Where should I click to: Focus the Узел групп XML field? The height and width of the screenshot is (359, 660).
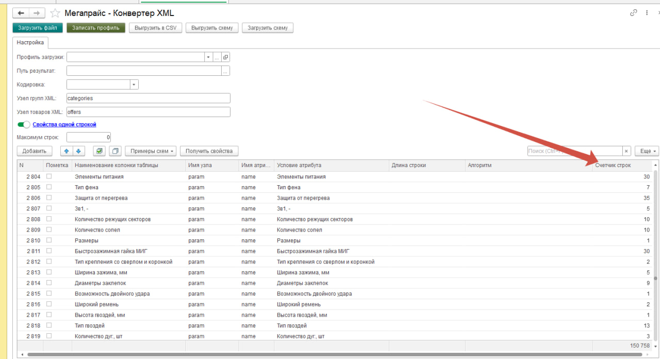pyautogui.click(x=148, y=98)
